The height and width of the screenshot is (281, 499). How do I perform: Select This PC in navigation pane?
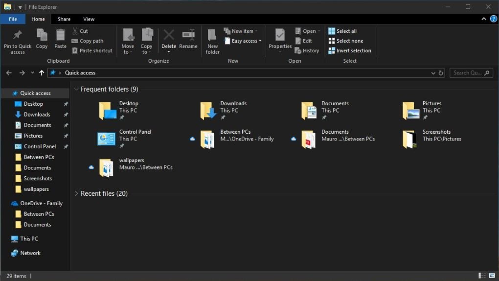pyautogui.click(x=29, y=239)
